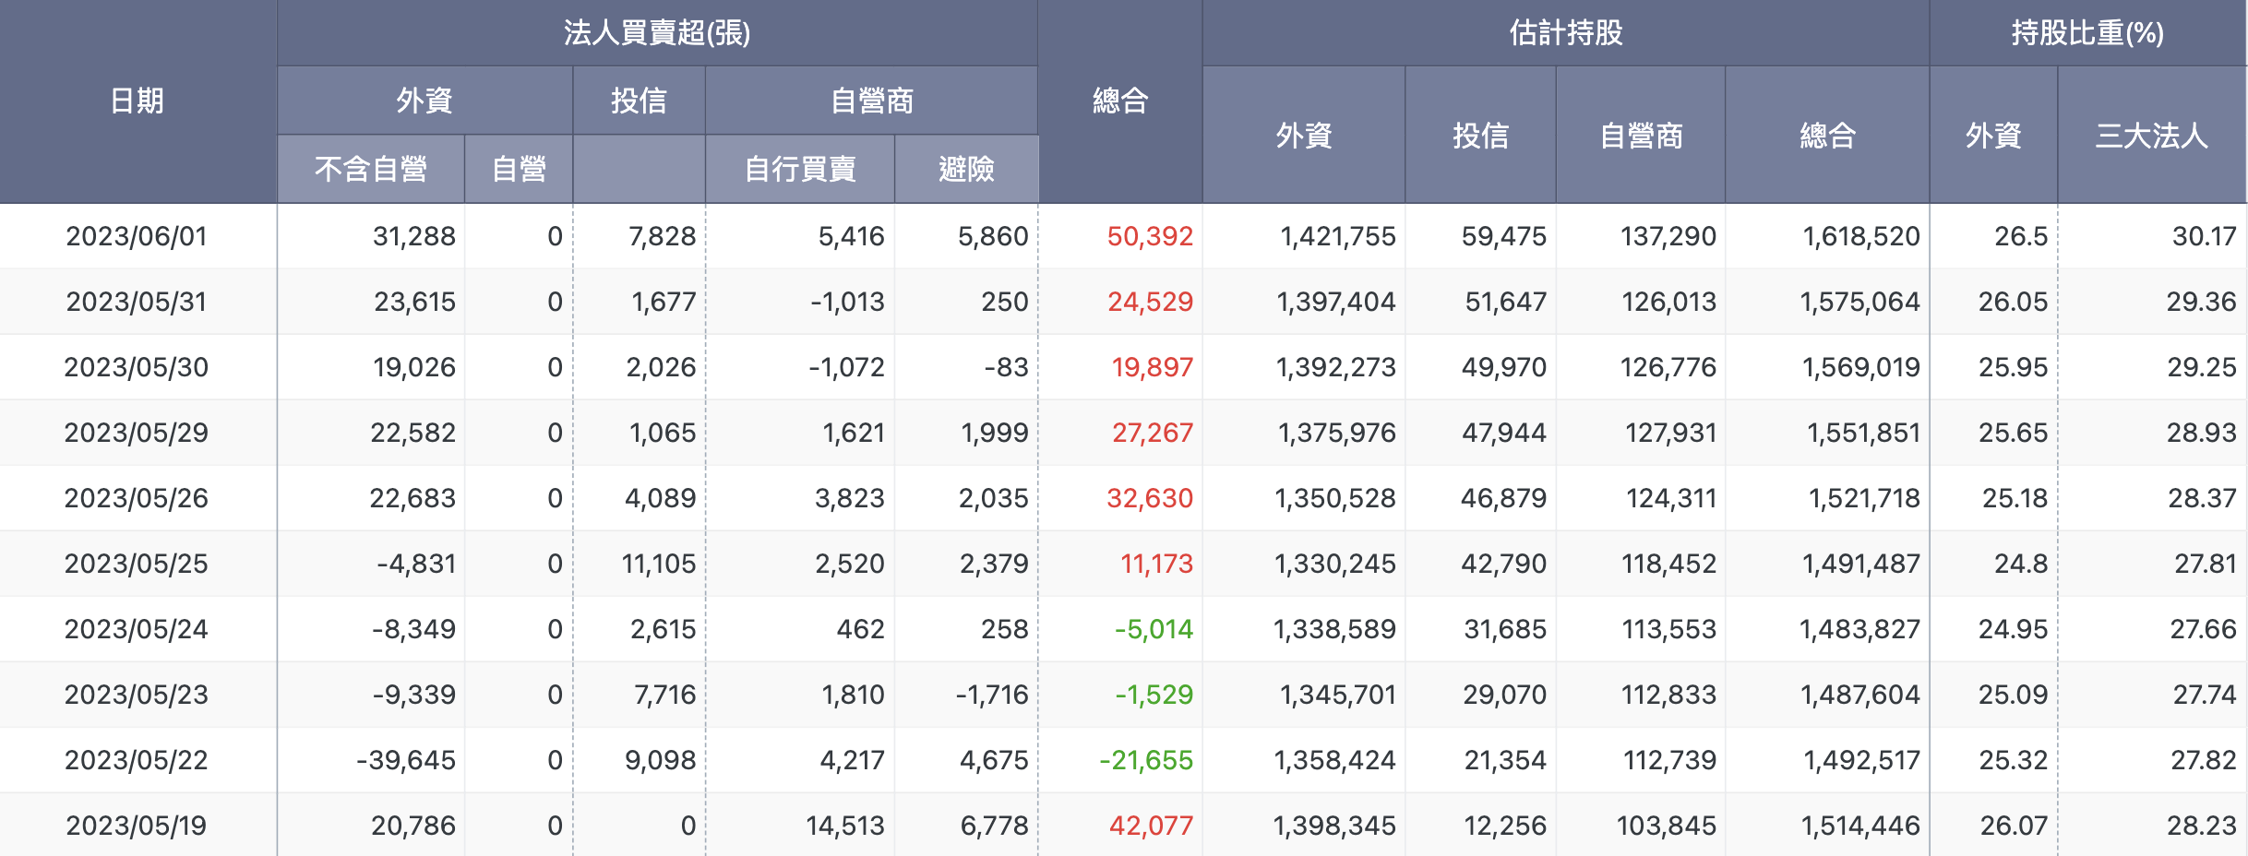This screenshot has width=2248, height=856.
Task: Click total holdings value 1,514,446
Action: 1860,826
